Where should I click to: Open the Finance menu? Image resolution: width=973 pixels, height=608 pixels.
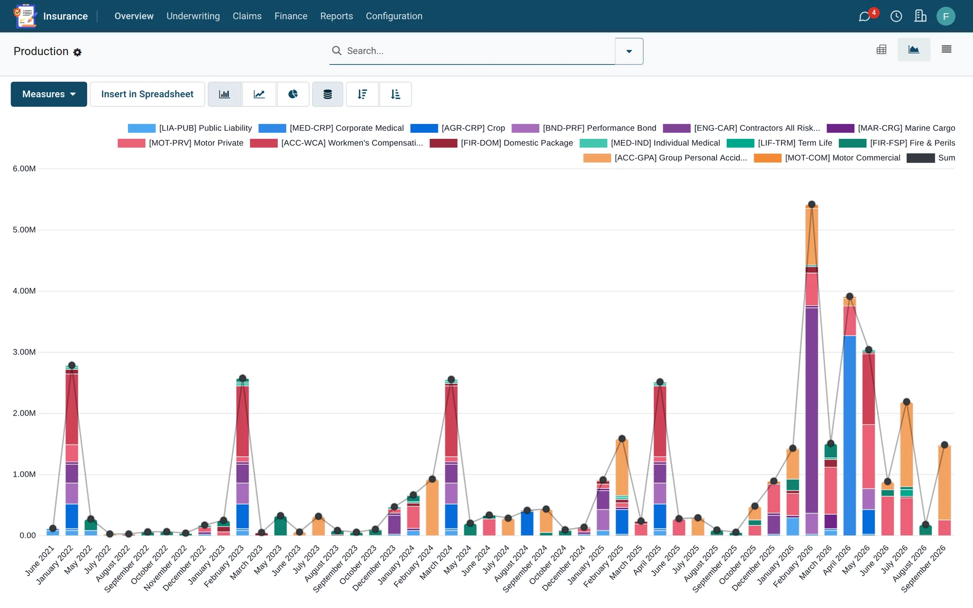click(x=291, y=16)
